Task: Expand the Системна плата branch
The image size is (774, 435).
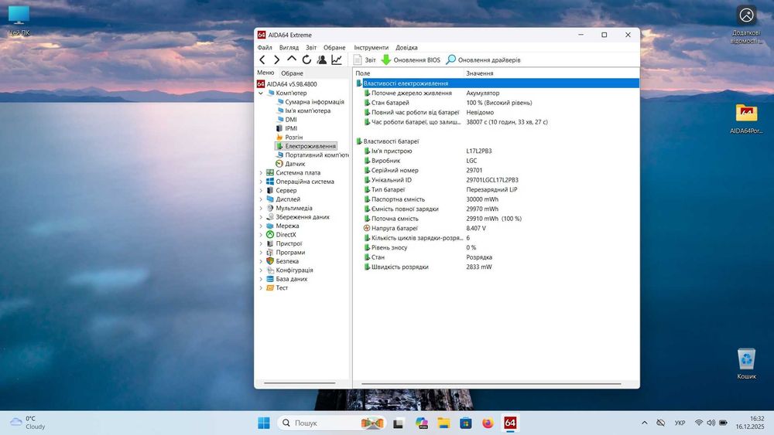Action: coord(261,172)
